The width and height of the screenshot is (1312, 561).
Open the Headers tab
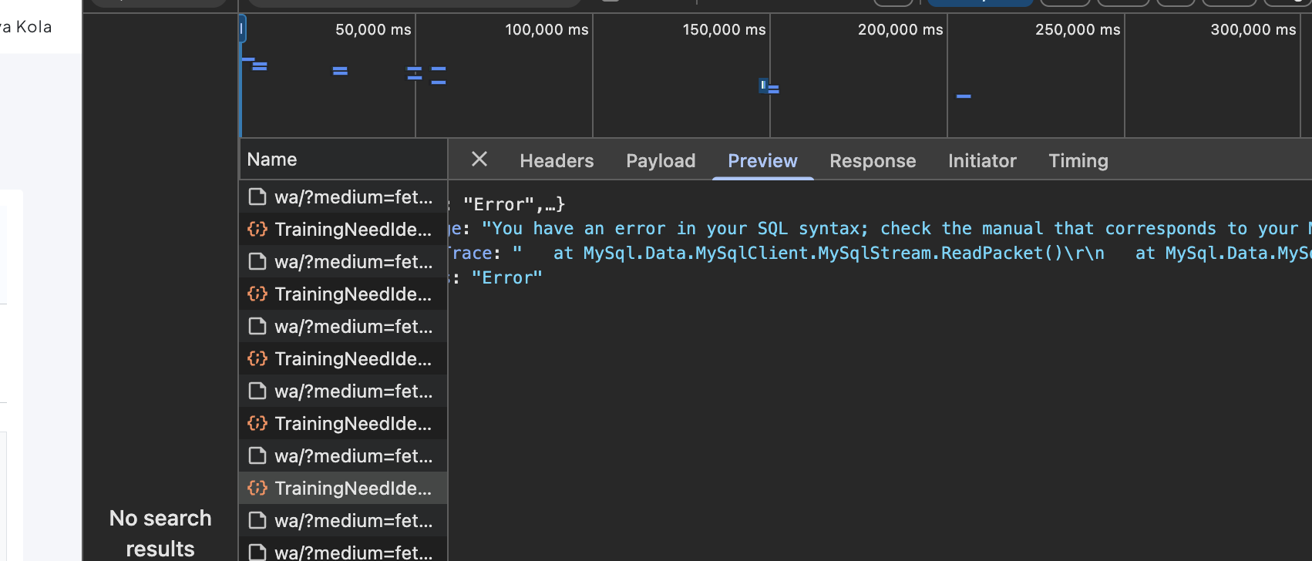557,161
